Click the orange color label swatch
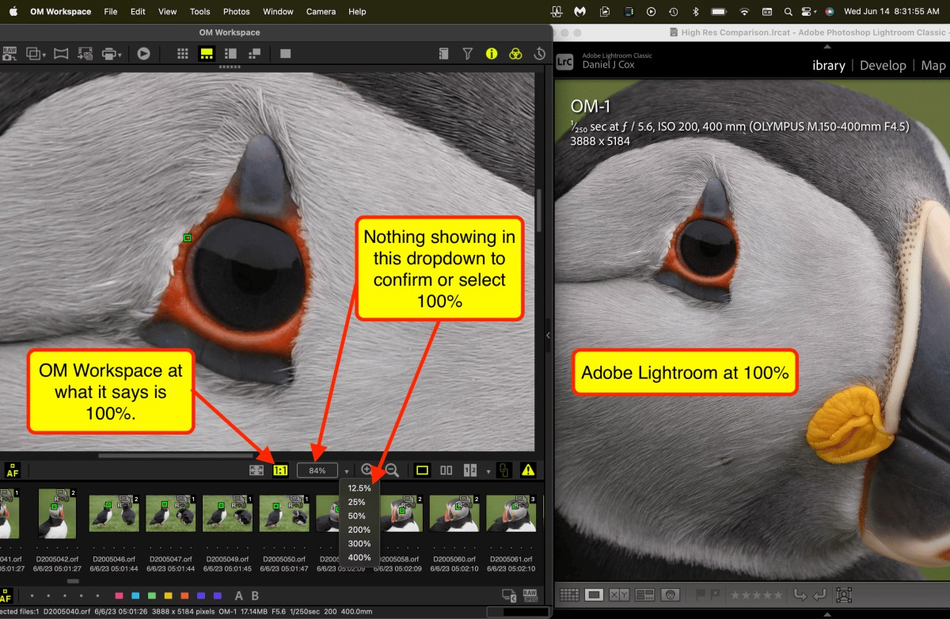The width and height of the screenshot is (950, 619). [x=184, y=595]
